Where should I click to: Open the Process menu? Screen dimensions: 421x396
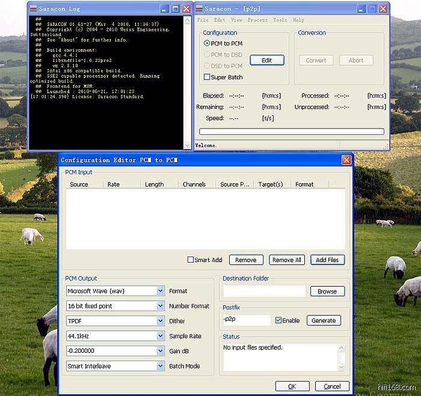(257, 20)
